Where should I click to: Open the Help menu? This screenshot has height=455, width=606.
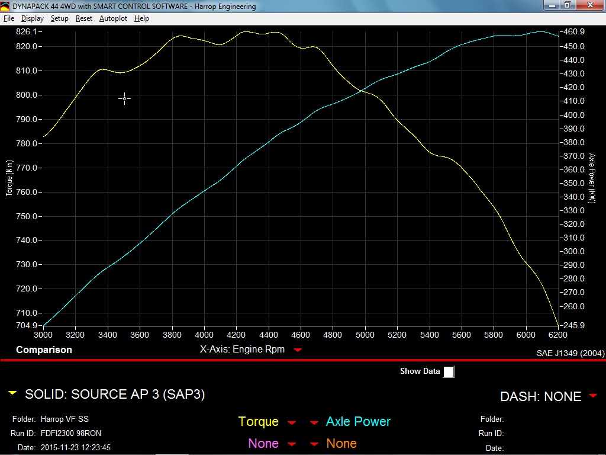coord(141,18)
